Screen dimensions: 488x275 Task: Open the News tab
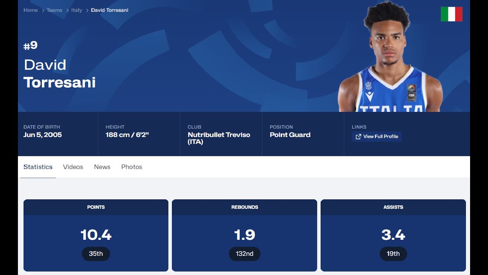click(102, 167)
